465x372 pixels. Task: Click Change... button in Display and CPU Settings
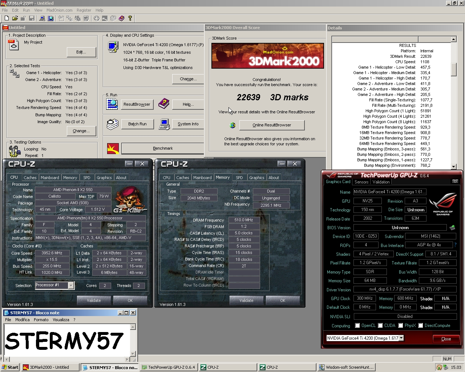[x=188, y=79]
